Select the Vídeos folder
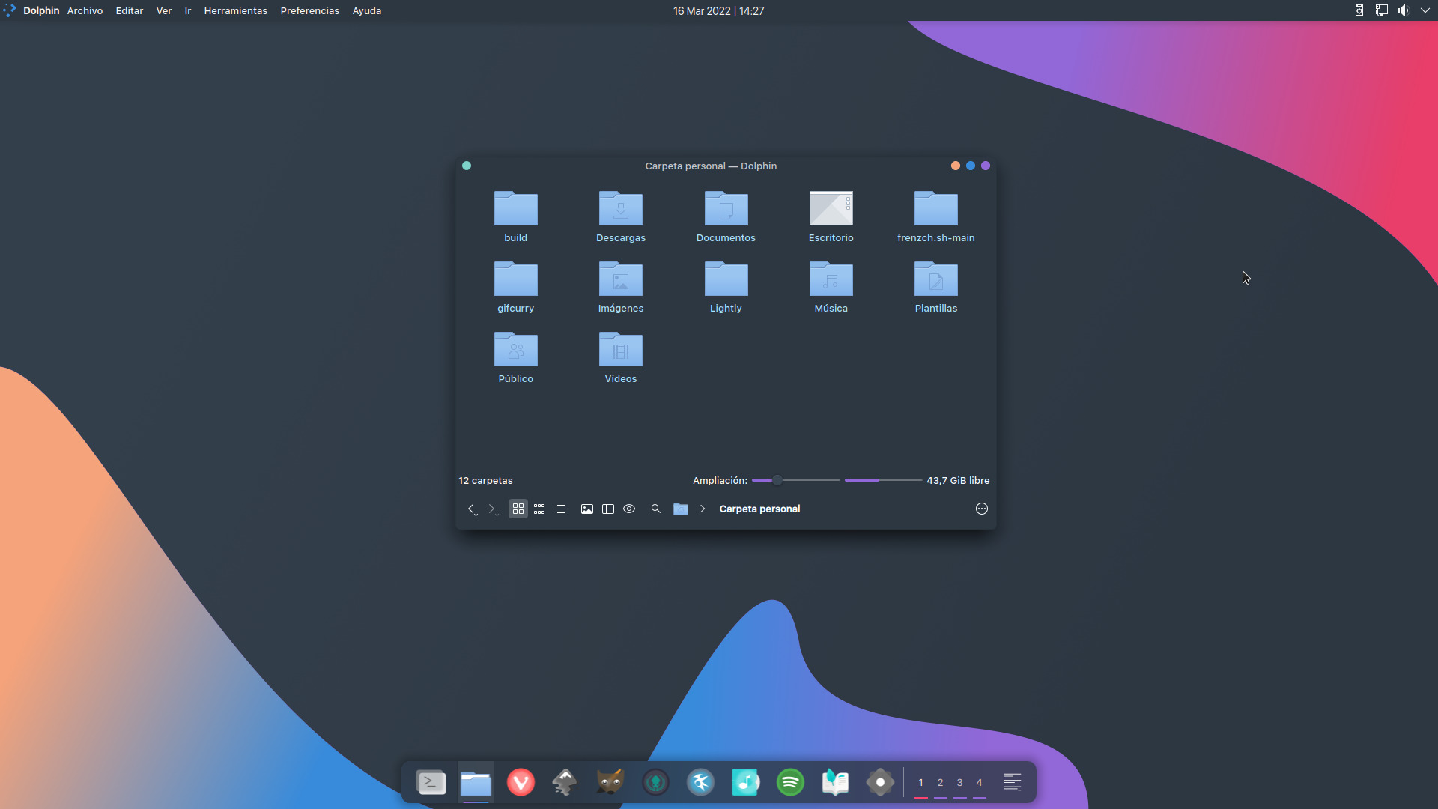This screenshot has width=1438, height=809. pos(621,357)
